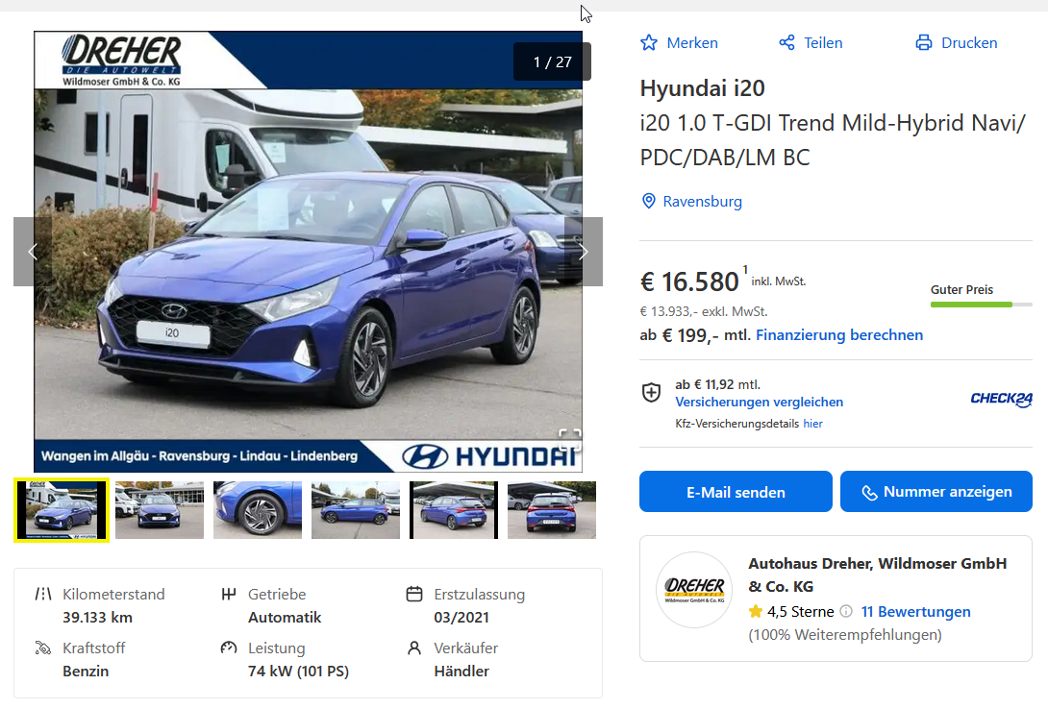Open fullscreen view of car photo
The image size is (1048, 709).
(x=569, y=439)
